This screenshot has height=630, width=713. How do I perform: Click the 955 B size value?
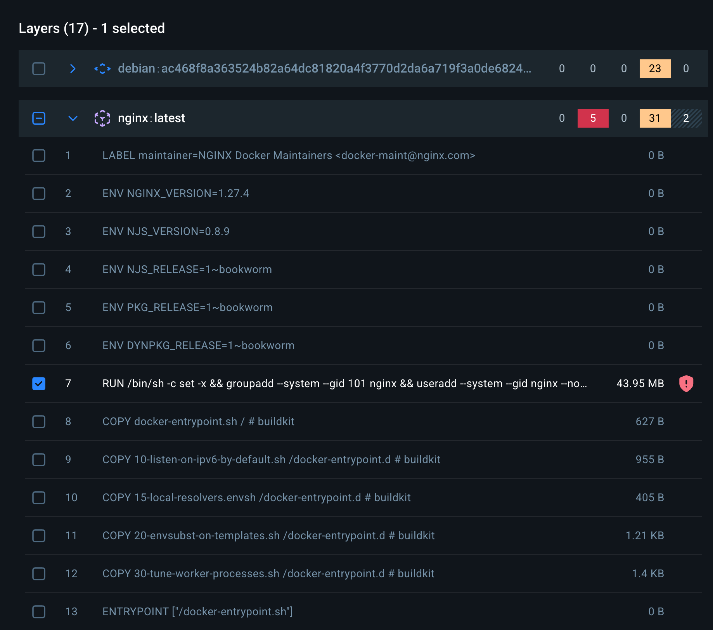[650, 460]
